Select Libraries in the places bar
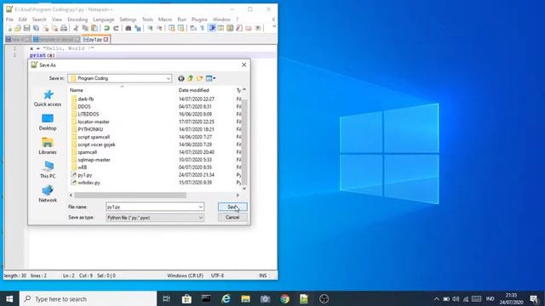The image size is (545, 306). pos(48,146)
